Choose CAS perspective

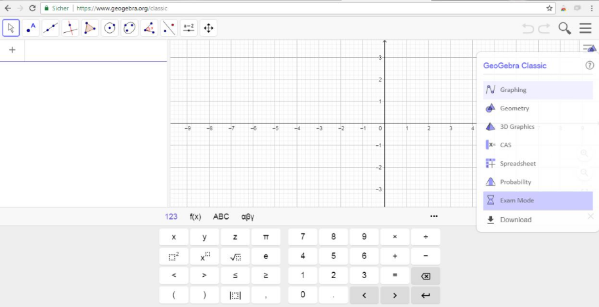point(538,145)
